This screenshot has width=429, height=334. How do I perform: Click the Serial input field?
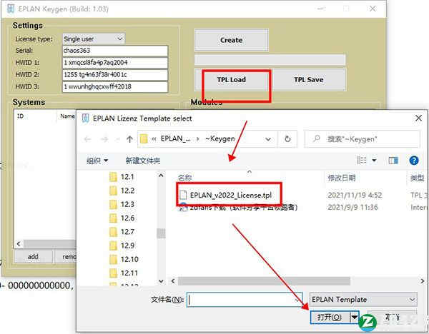coord(115,51)
